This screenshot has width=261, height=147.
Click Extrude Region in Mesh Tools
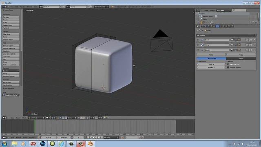tap(11, 45)
